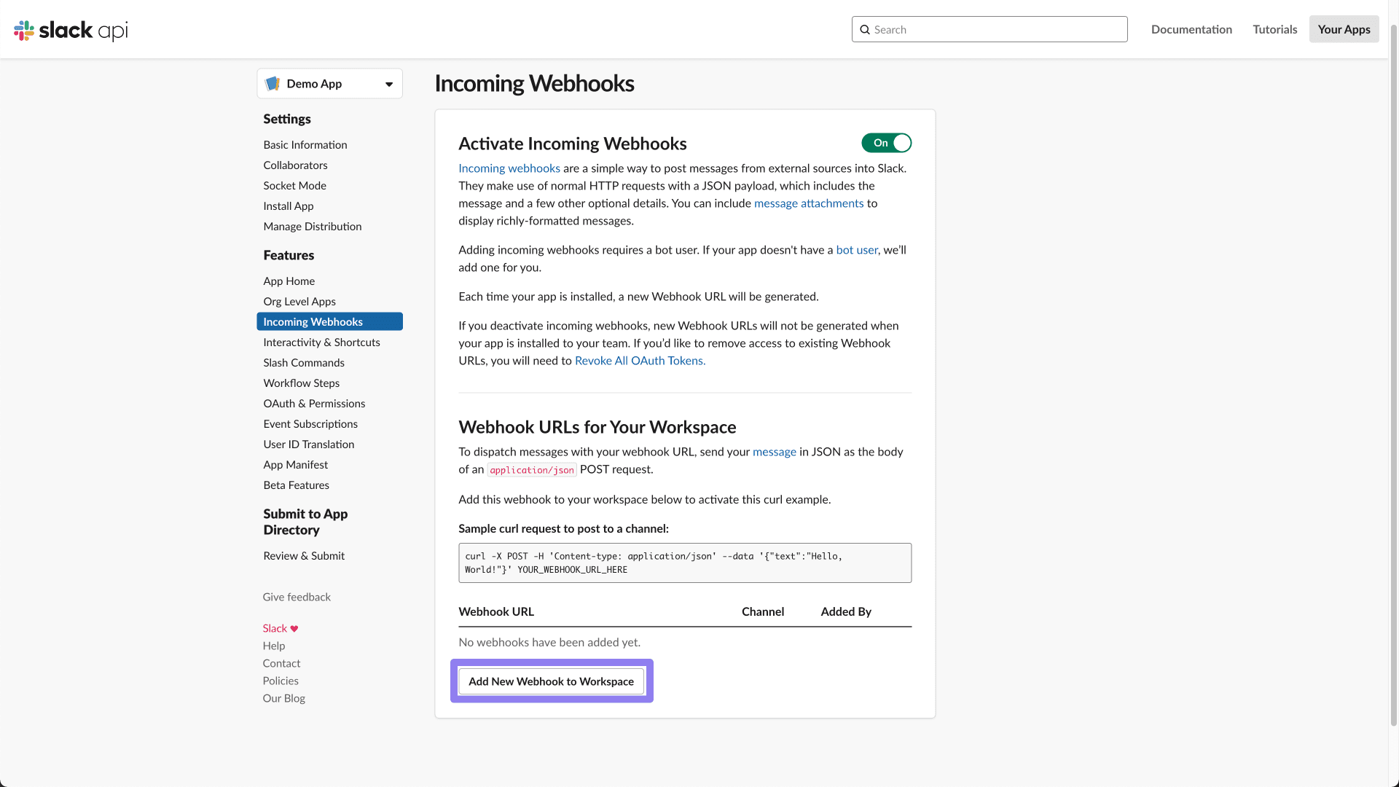The image size is (1399, 787).
Task: Click the magnifier icon in the search bar
Action: (866, 29)
